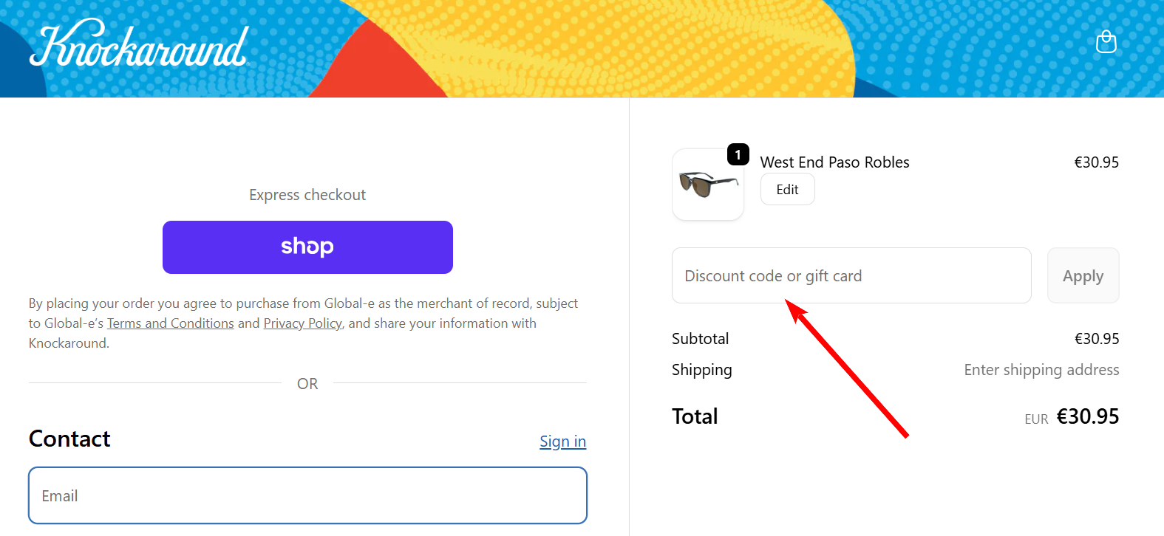This screenshot has width=1164, height=536.
Task: Click the Edit button for West End Paso Robles
Action: [x=787, y=189]
